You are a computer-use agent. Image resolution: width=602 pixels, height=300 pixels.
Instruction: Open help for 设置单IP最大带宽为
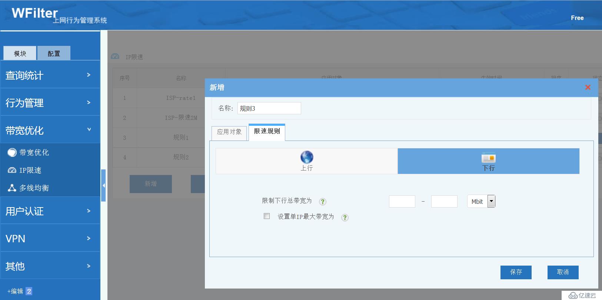[x=345, y=218]
